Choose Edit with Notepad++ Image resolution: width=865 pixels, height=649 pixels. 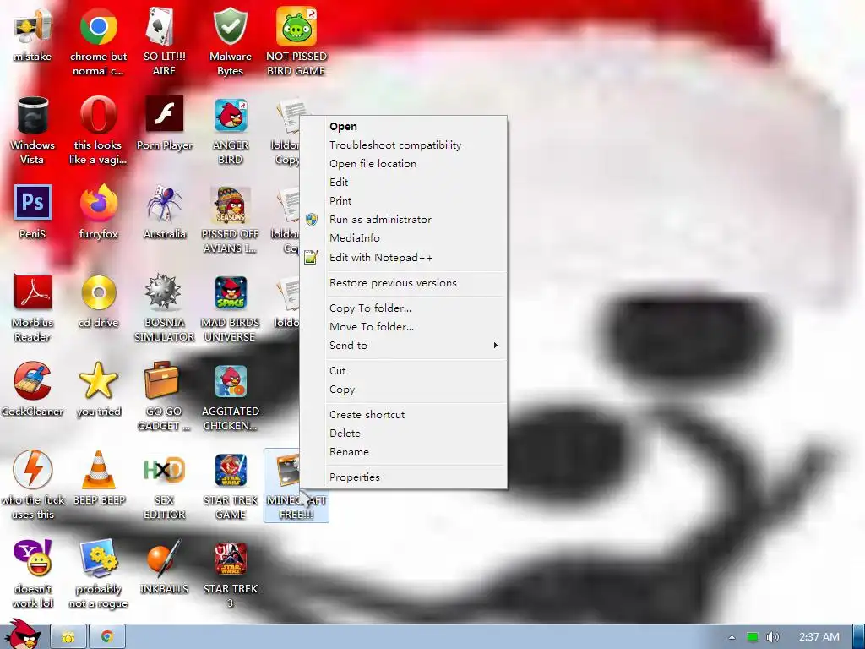pos(404,257)
